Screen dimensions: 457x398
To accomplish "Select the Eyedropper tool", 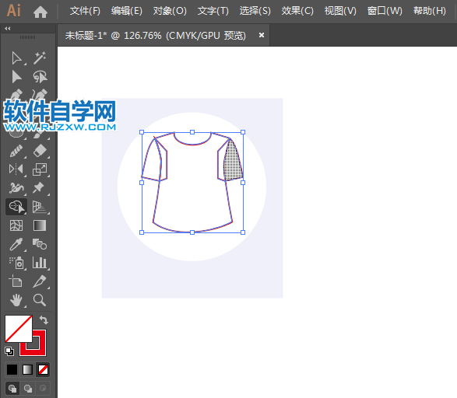I will (16, 244).
